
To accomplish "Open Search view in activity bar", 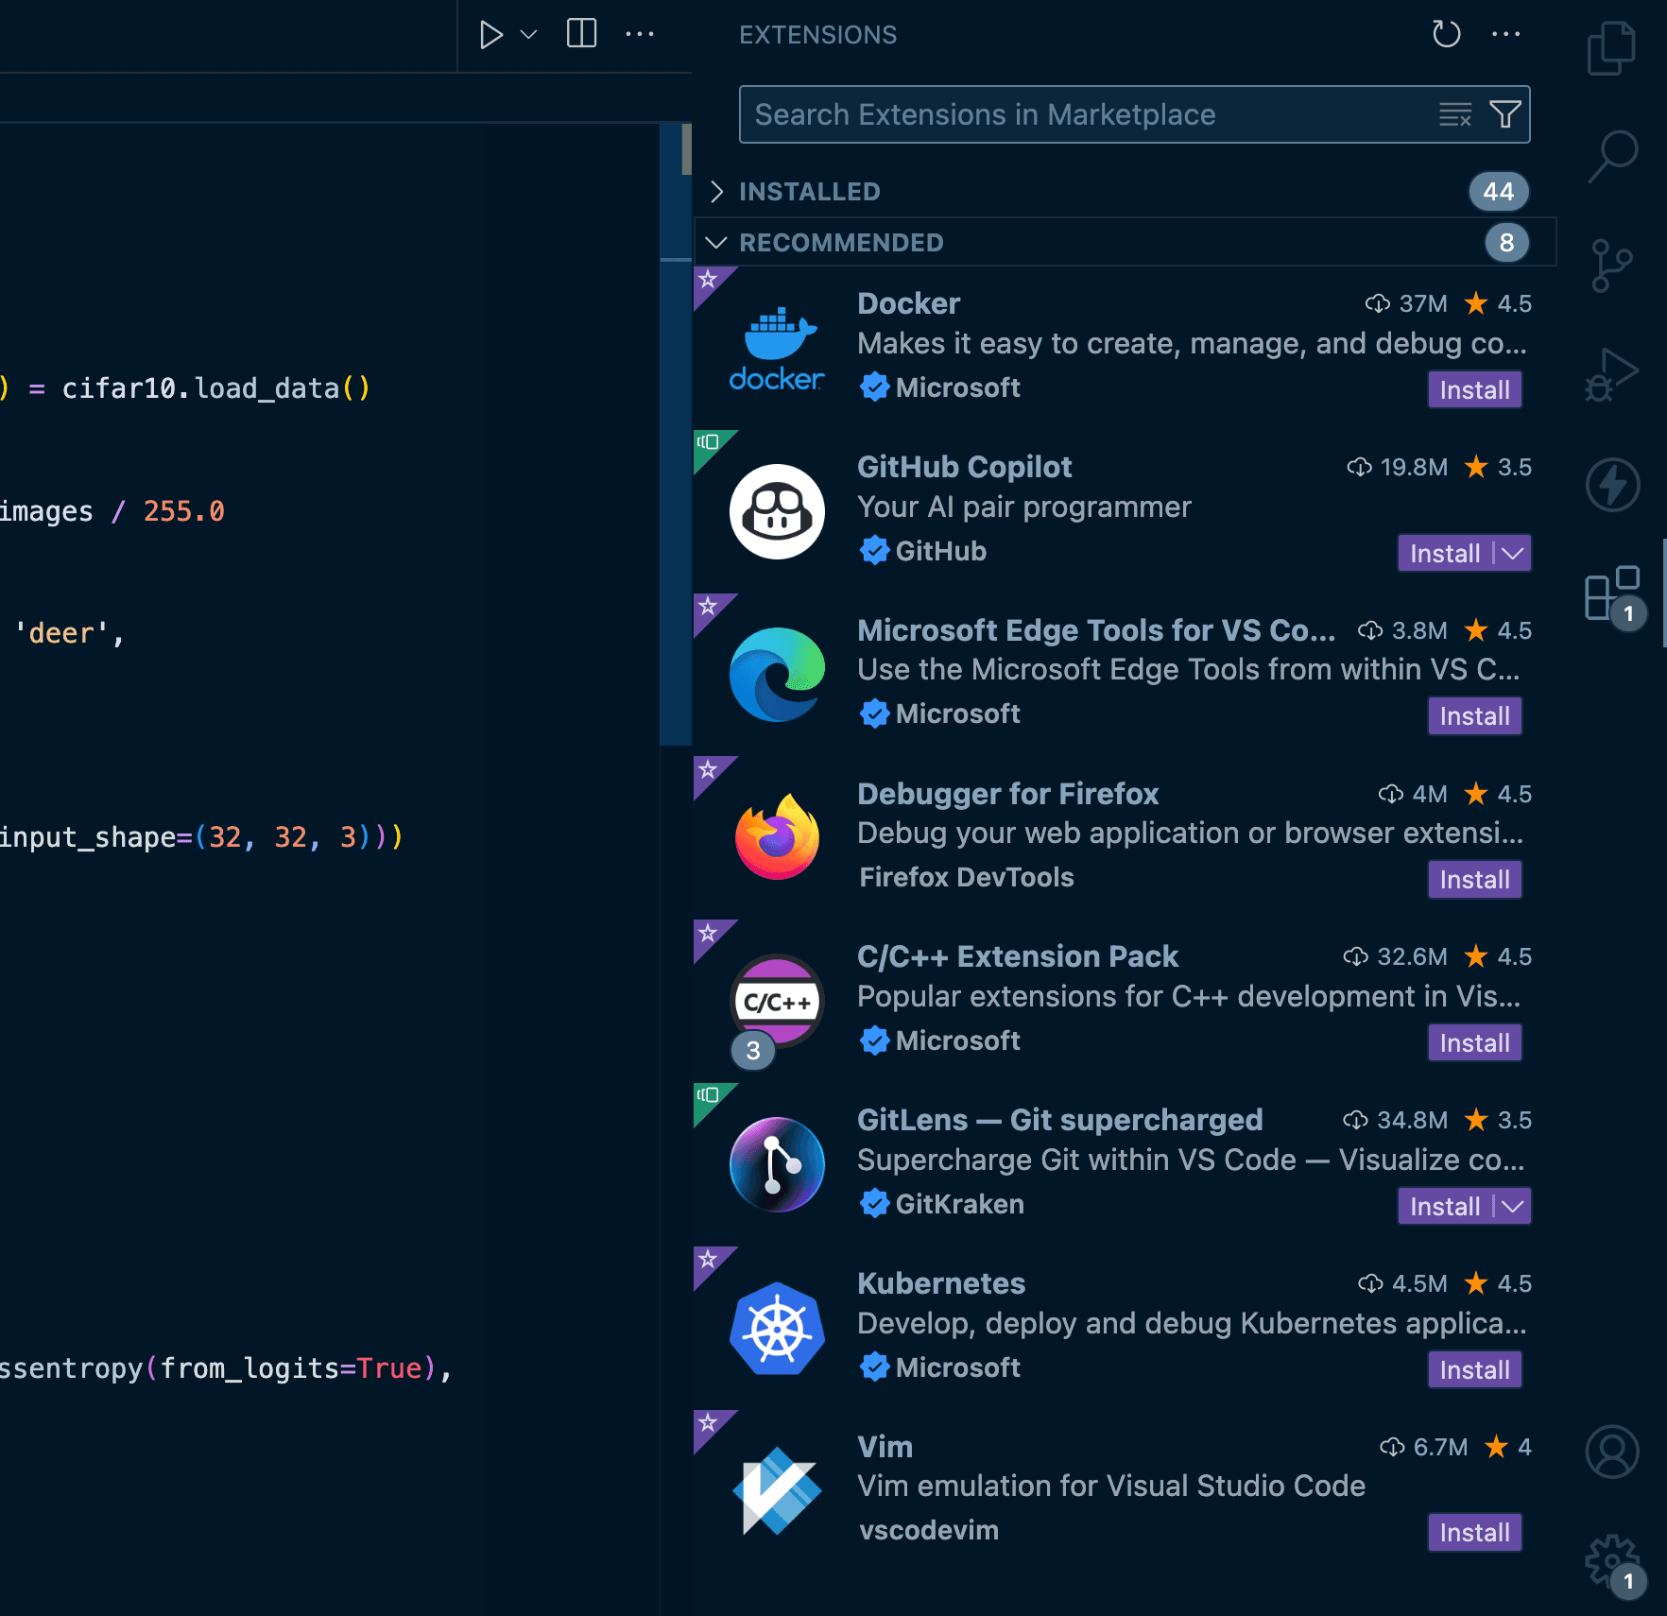I will [x=1612, y=156].
